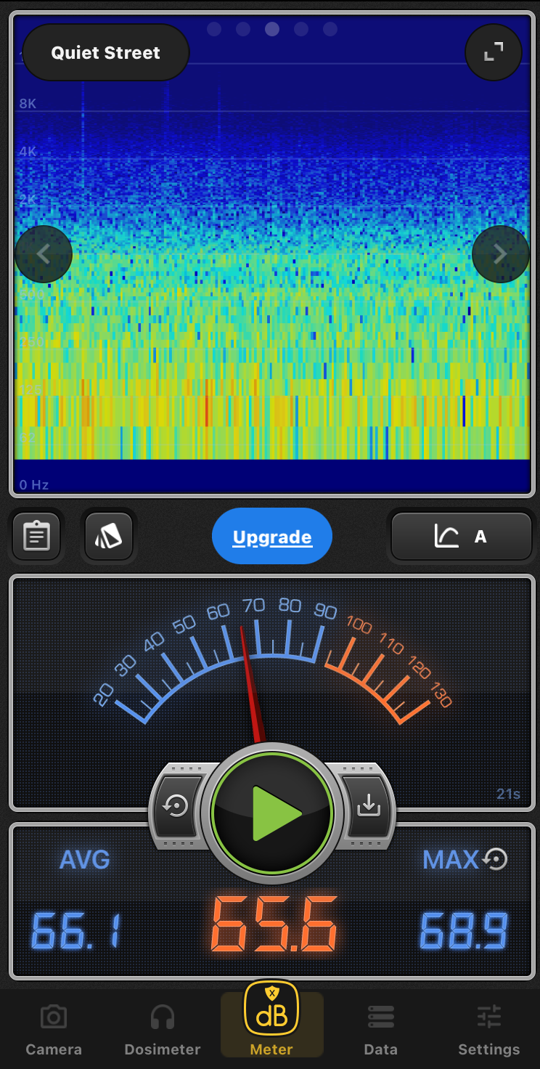Image resolution: width=540 pixels, height=1069 pixels.
Task: Tap the clipboard notes icon
Action: point(37,537)
